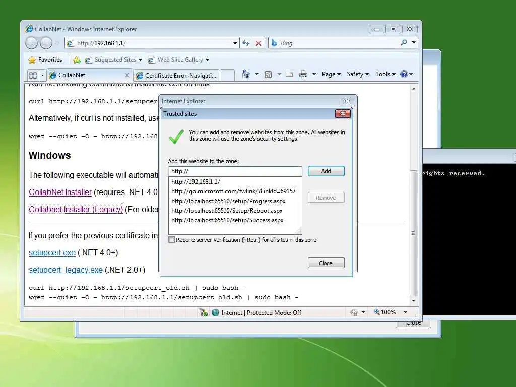The height and width of the screenshot is (387, 516).
Task: Click the vertical scrollbar thumb
Action: [414, 233]
